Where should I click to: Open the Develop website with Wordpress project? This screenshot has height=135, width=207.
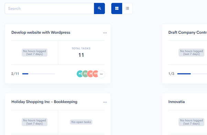coord(41,32)
